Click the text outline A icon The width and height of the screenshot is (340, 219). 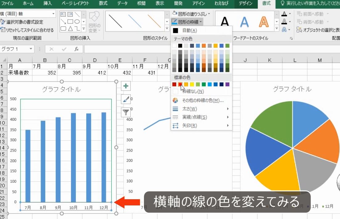284,22
